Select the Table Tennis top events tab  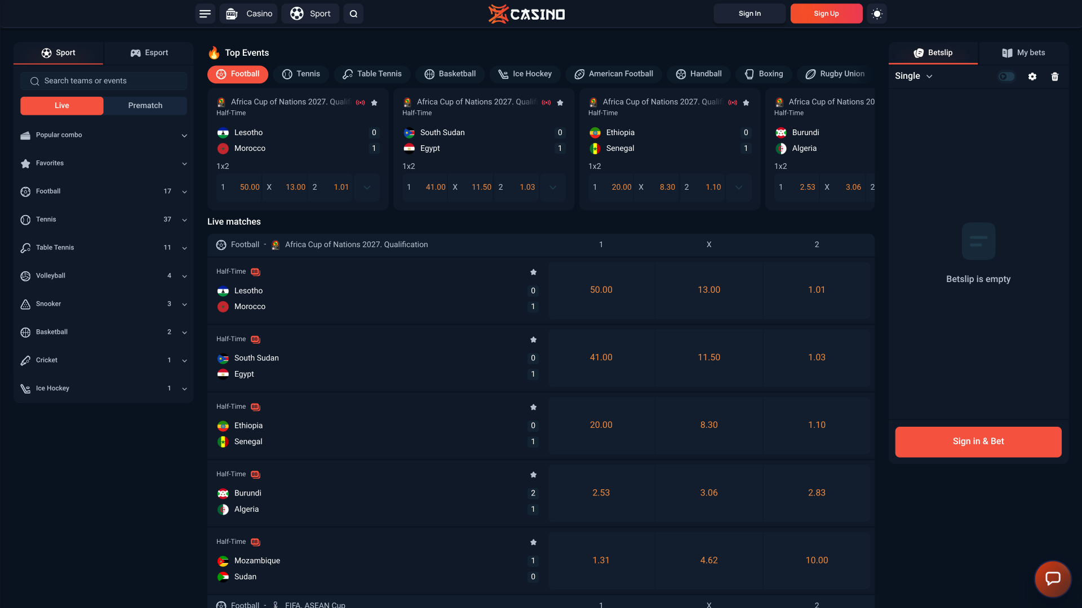(372, 74)
